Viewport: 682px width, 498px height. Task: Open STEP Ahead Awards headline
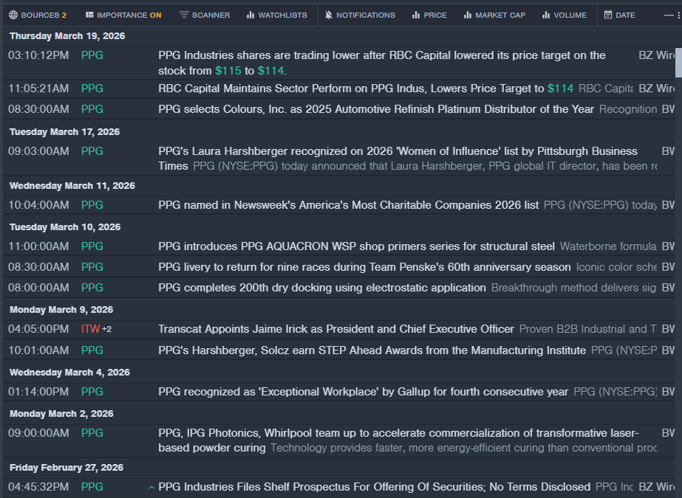point(372,350)
